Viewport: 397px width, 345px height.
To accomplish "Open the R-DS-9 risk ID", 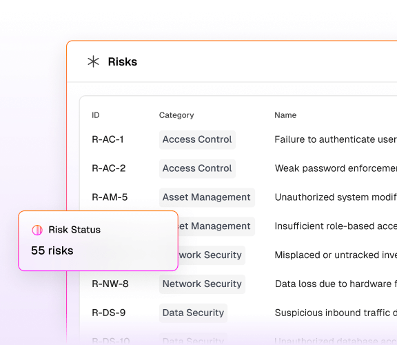I will point(109,313).
